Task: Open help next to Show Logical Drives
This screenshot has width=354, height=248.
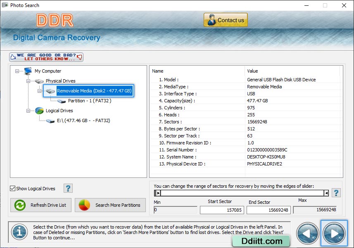Action: pyautogui.click(x=68, y=188)
